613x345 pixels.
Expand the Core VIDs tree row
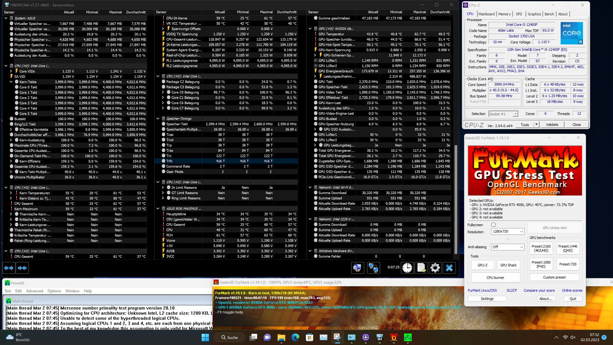(11, 71)
